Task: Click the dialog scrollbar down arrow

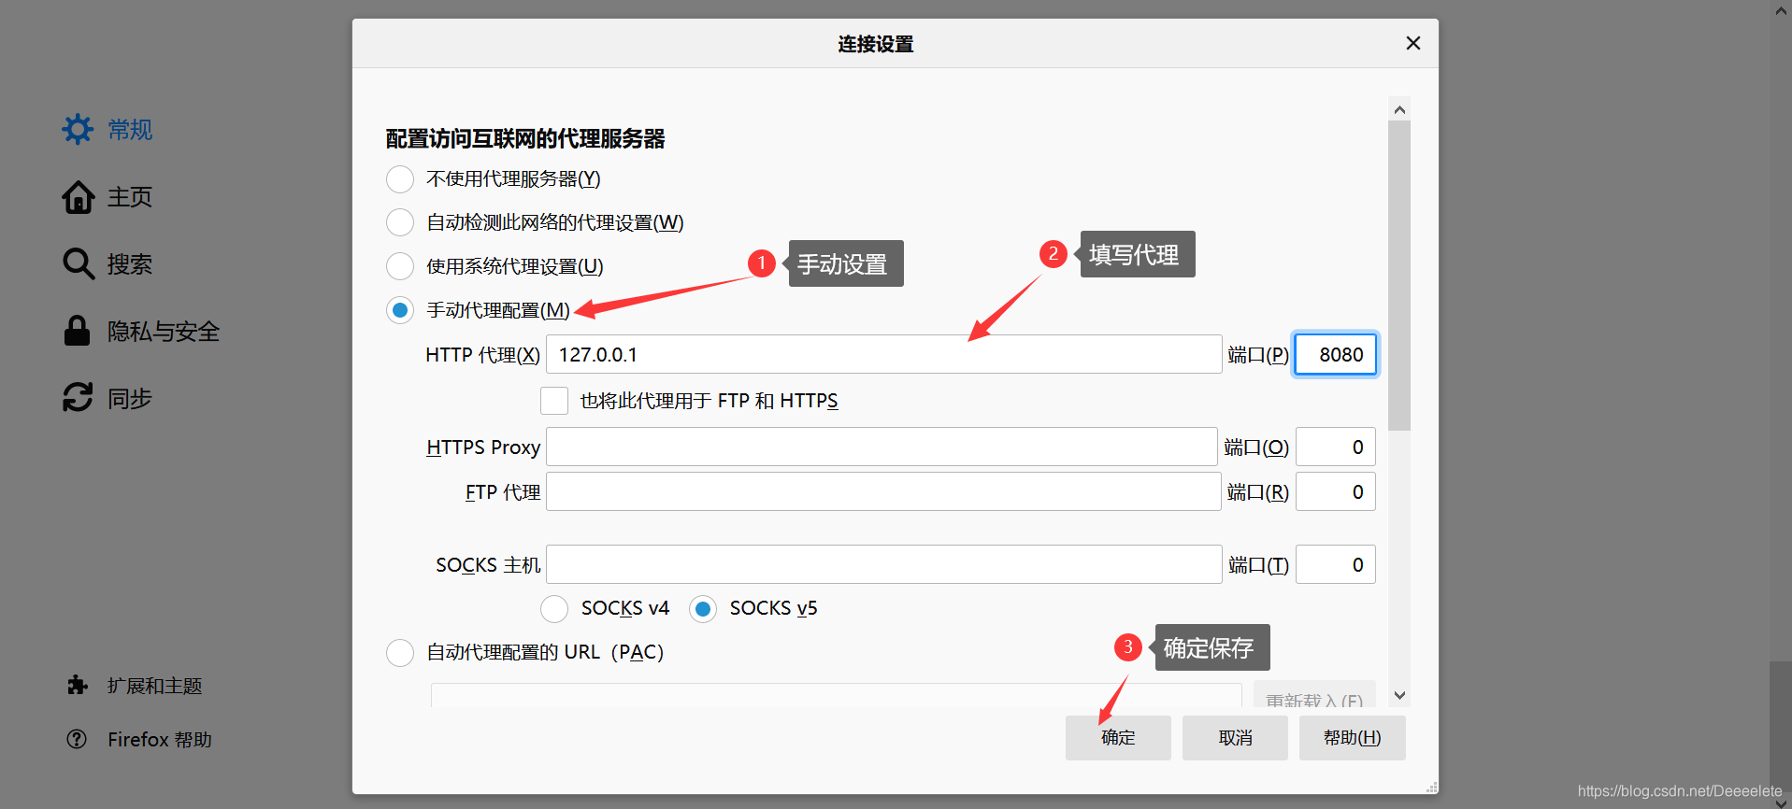Action: point(1399,695)
